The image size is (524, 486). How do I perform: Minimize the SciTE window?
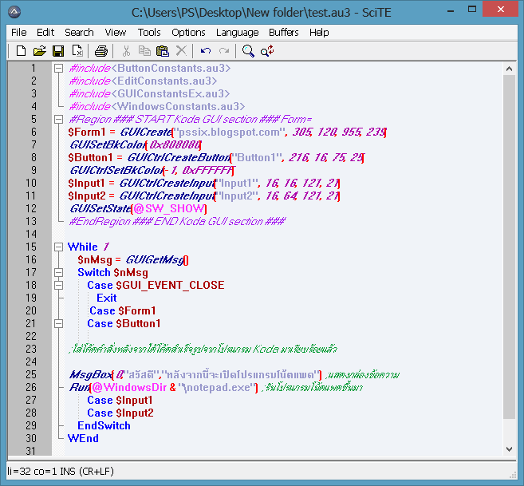pyautogui.click(x=451, y=10)
